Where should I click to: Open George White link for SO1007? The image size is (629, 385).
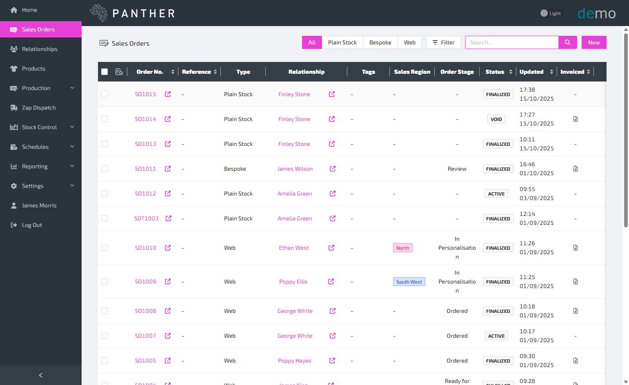[295, 336]
